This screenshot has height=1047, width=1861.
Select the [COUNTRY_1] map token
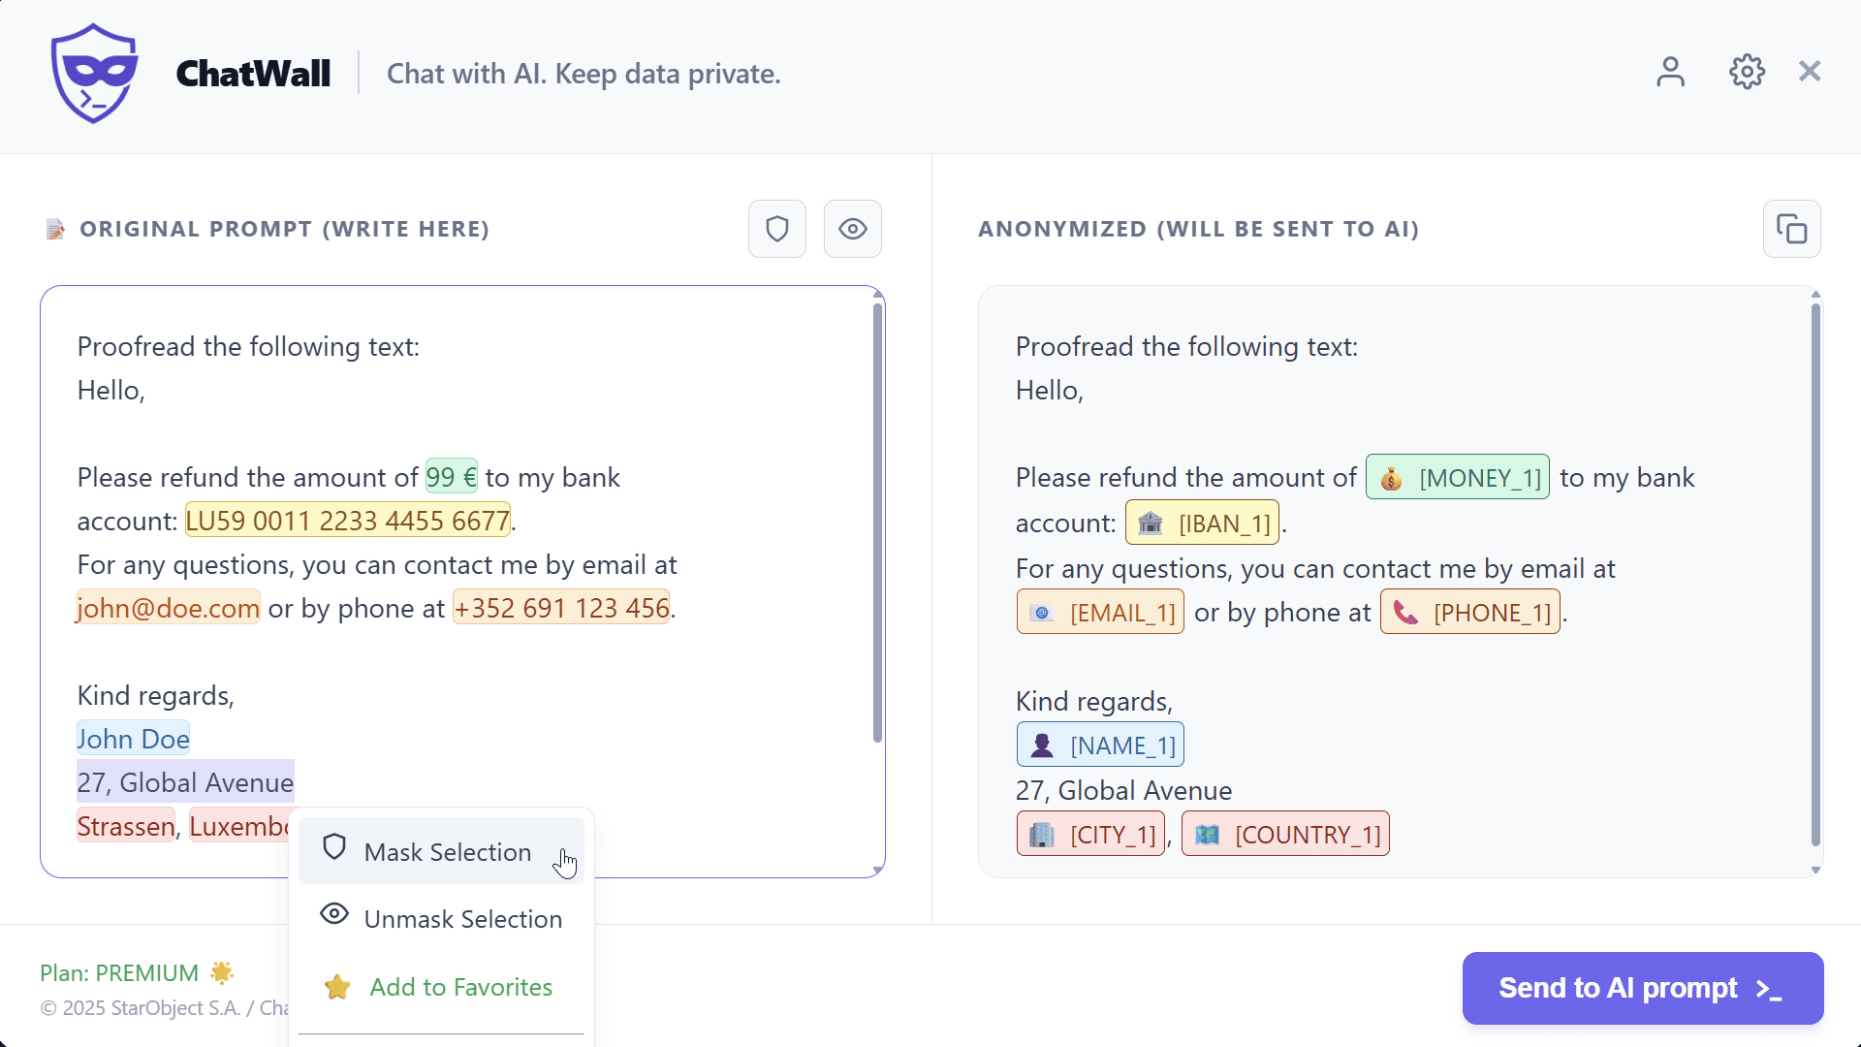pyautogui.click(x=1285, y=834)
